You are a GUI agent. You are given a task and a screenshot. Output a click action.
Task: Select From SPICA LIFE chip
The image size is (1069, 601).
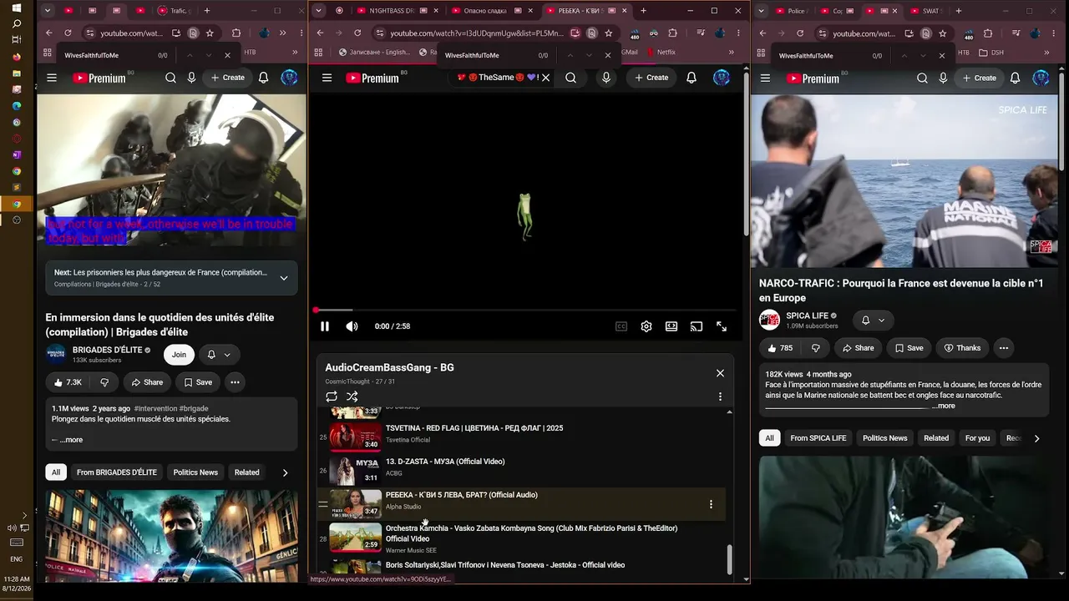click(818, 438)
